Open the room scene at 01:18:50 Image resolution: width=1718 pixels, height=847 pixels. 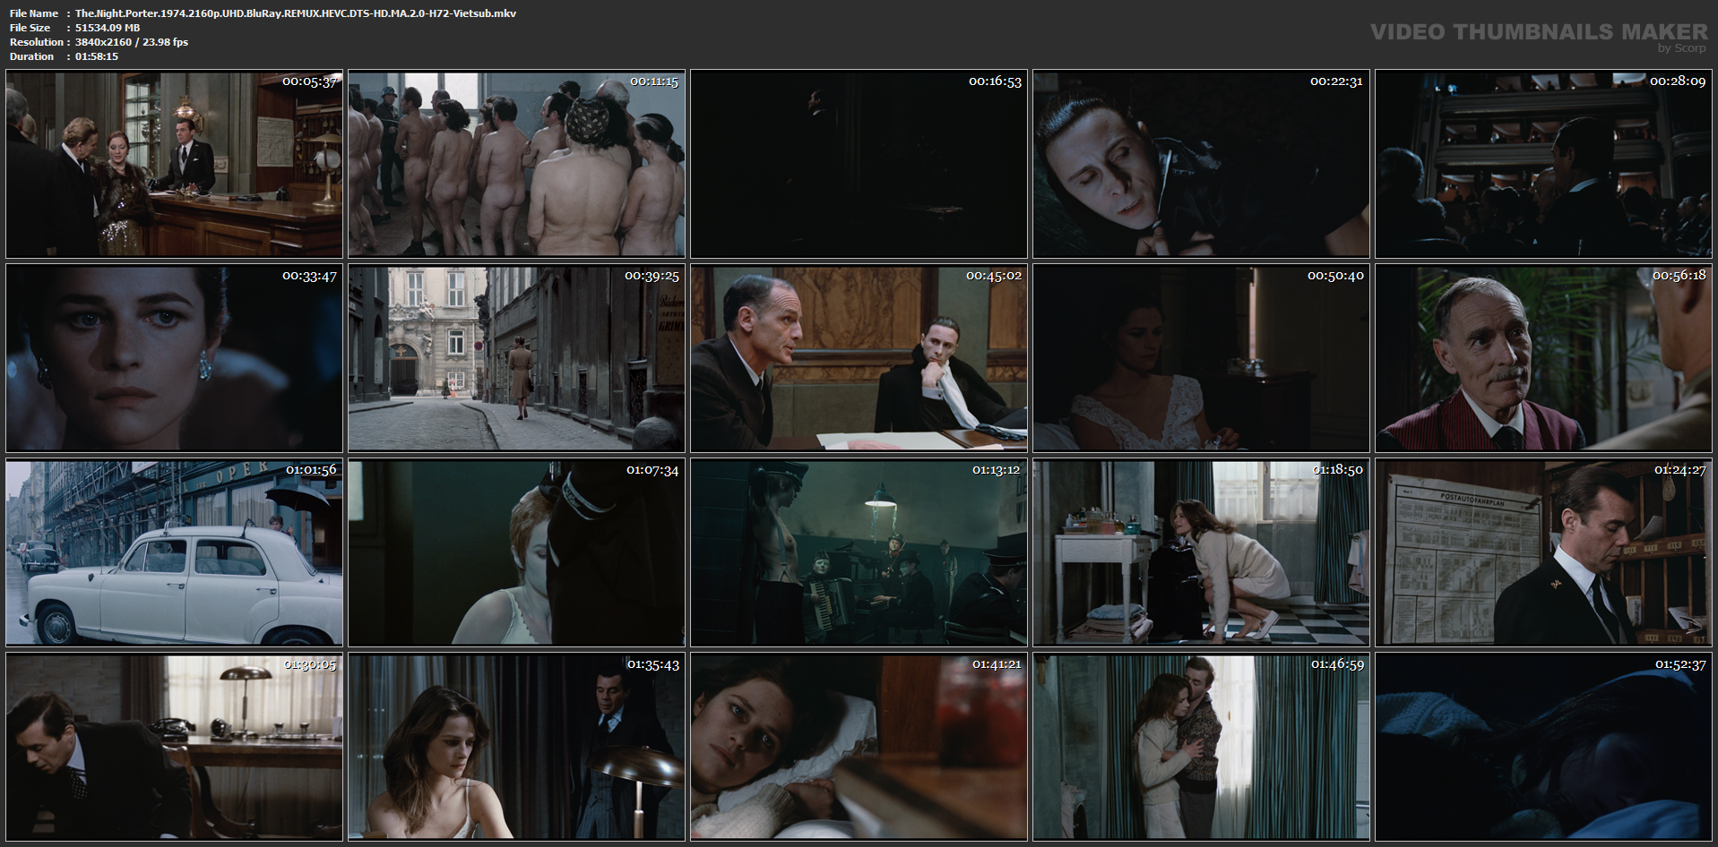point(1202,552)
